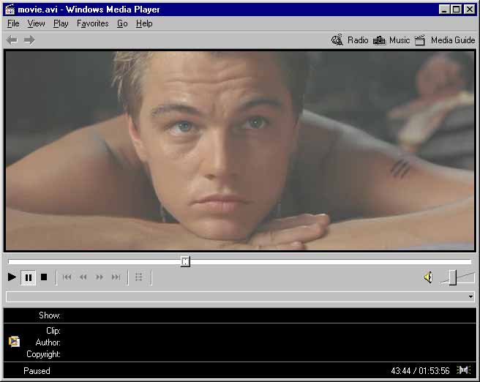This screenshot has height=382, width=480.
Task: Maximize the Windows Media Player window
Action: [456, 10]
